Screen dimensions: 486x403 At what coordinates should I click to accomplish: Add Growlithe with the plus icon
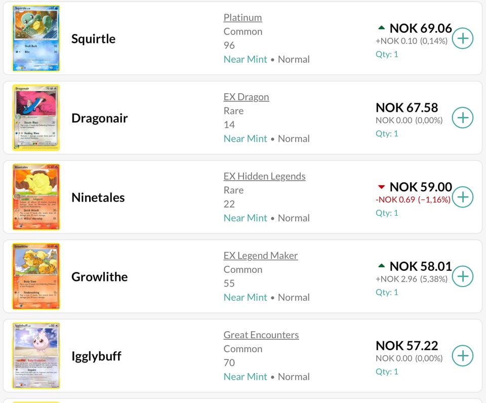pyautogui.click(x=462, y=276)
